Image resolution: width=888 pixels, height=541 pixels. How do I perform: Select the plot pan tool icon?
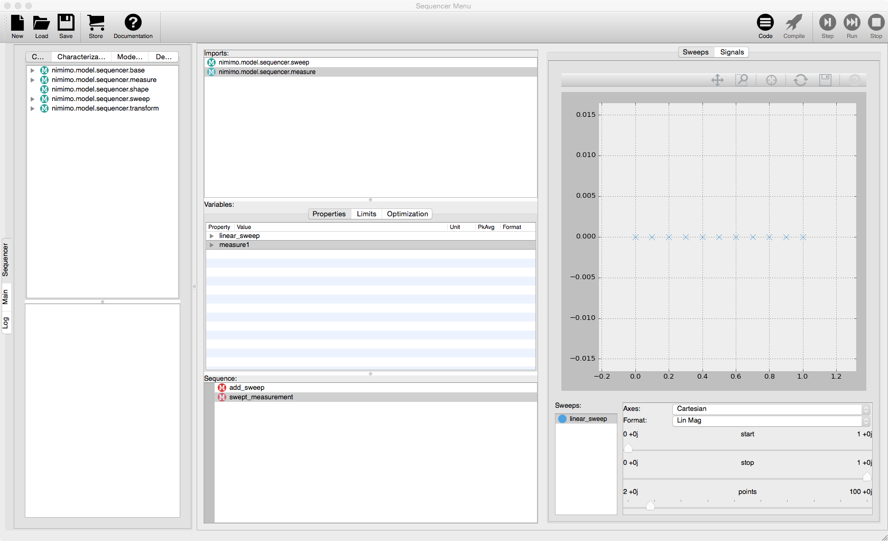(x=717, y=80)
